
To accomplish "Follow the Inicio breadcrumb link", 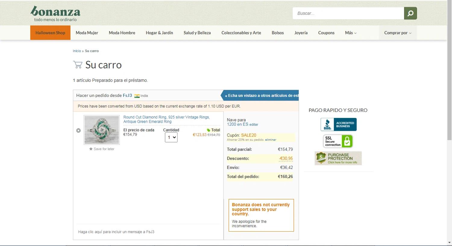I will pos(77,51).
